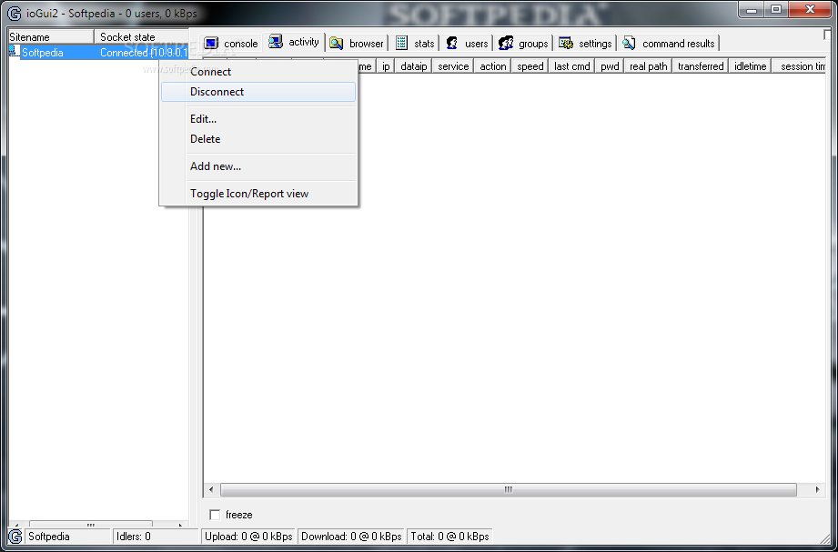The image size is (838, 552).
Task: Click the real path column header
Action: [648, 66]
